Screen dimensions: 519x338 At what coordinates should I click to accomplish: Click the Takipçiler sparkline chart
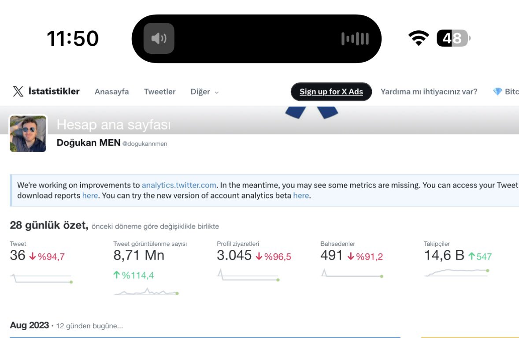(x=457, y=272)
